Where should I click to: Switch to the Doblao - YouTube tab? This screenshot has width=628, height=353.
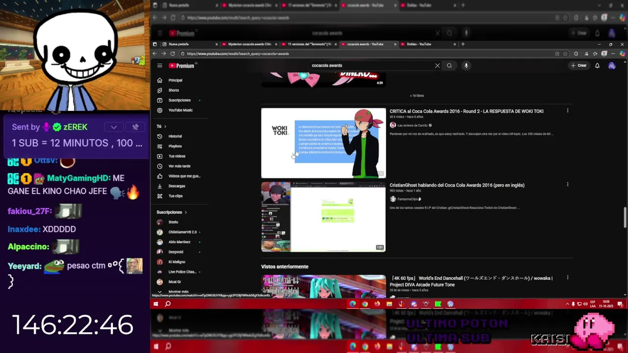428,44
